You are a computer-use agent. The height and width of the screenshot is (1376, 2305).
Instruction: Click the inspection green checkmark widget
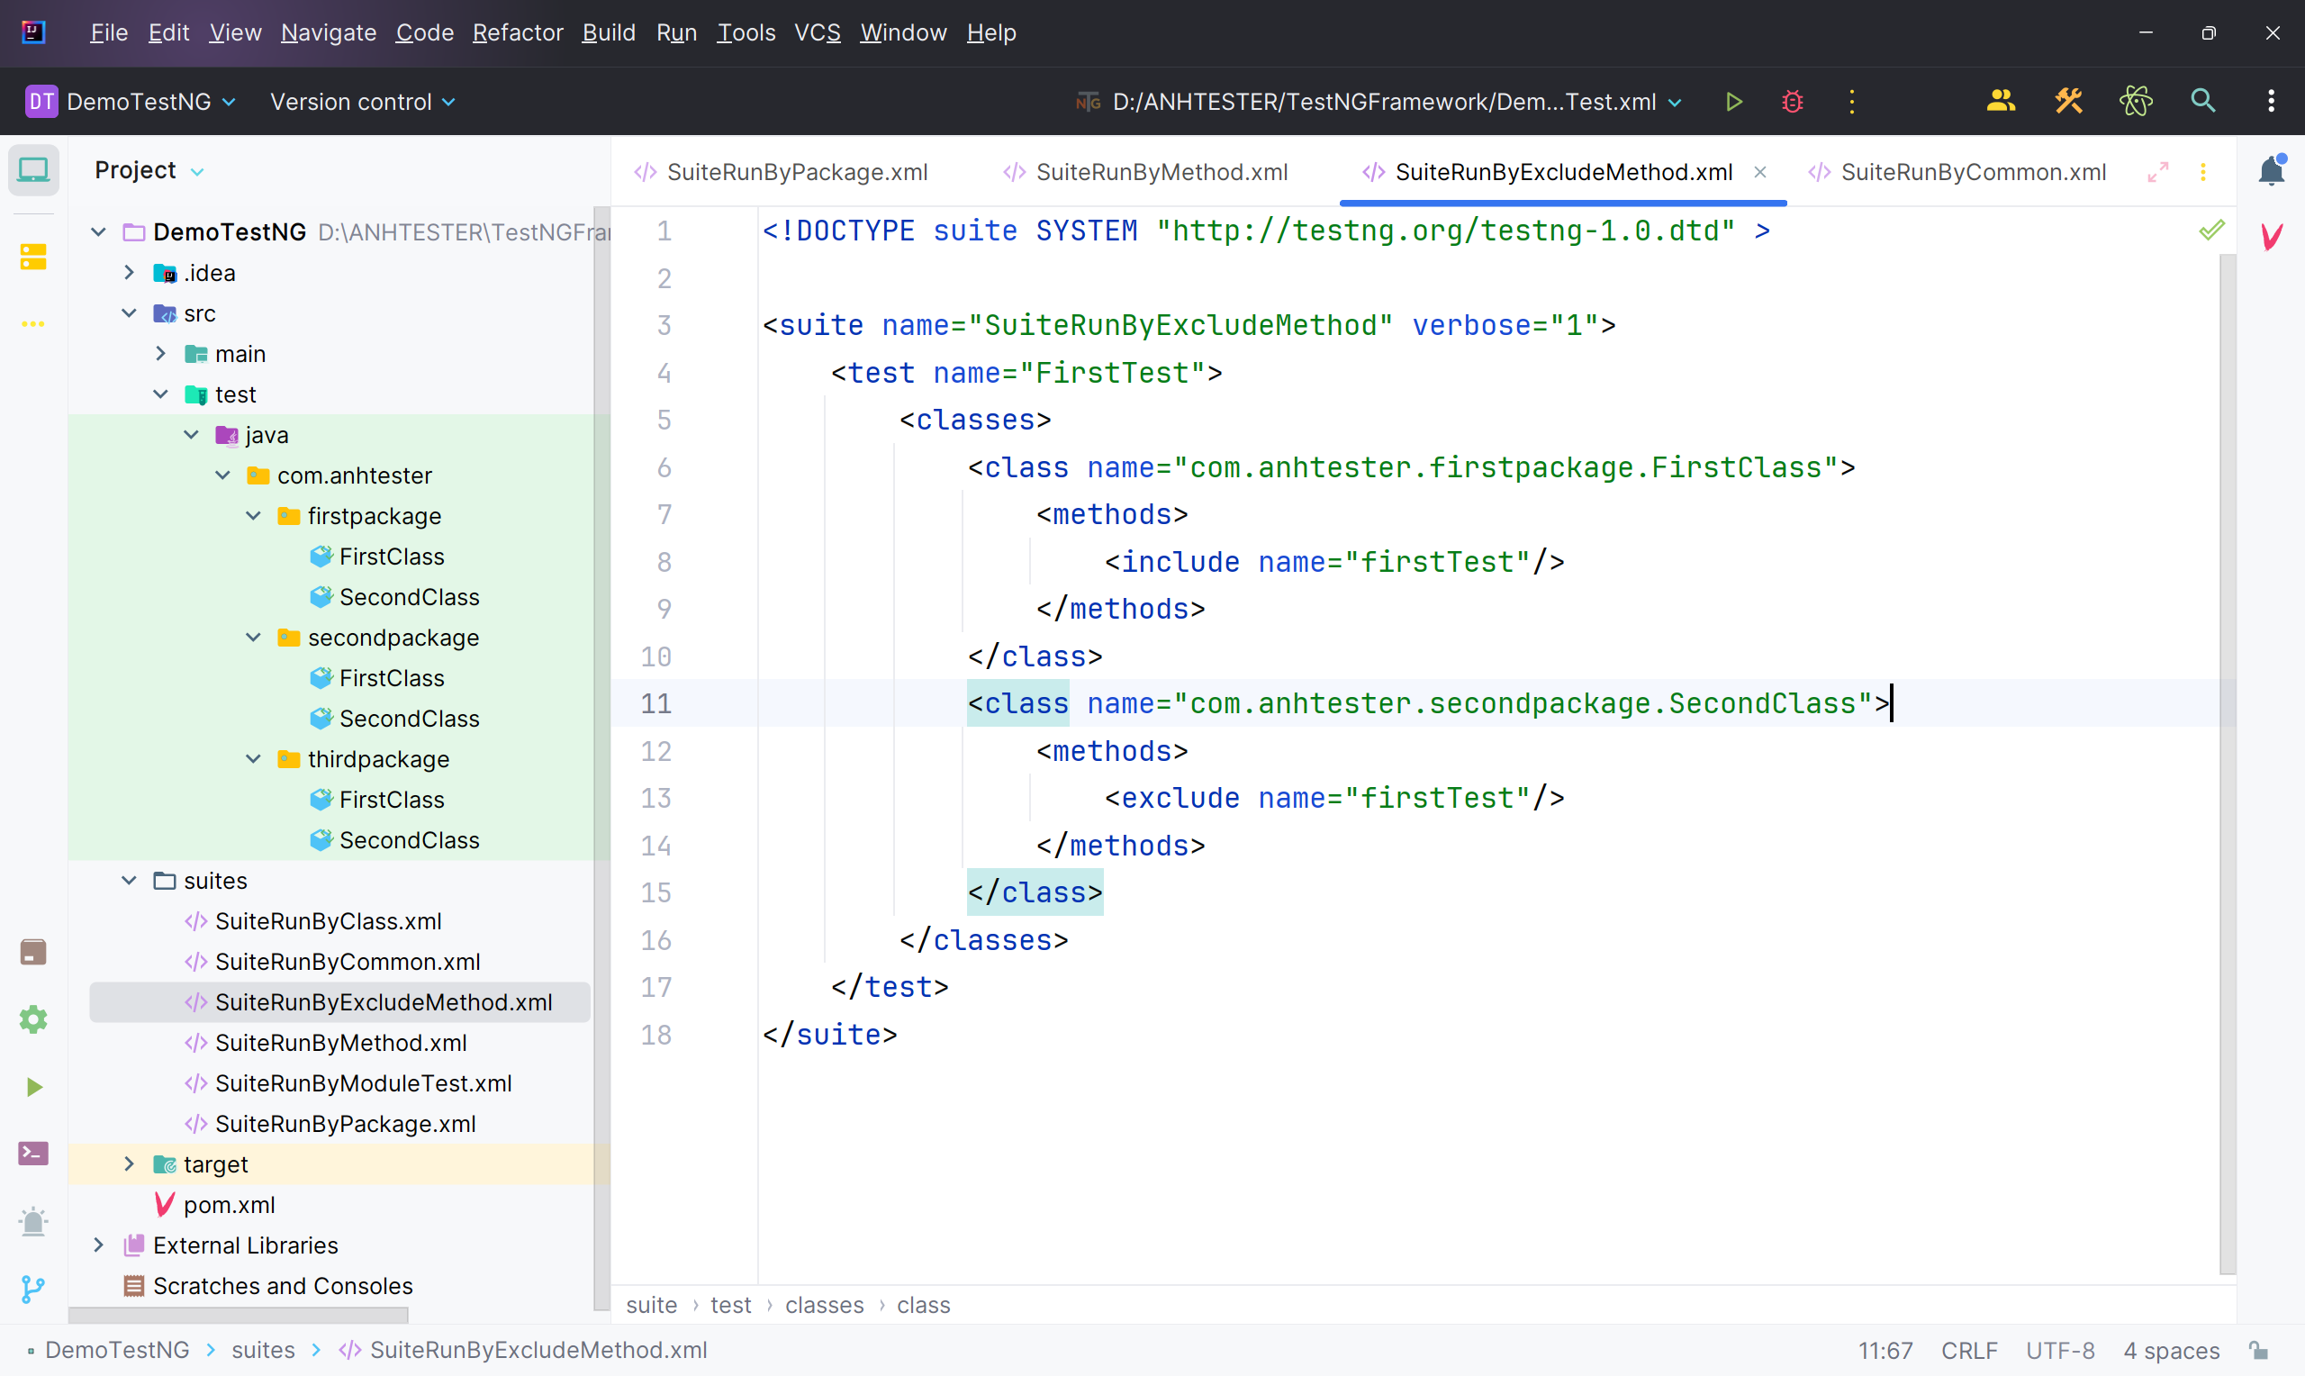point(2211,230)
